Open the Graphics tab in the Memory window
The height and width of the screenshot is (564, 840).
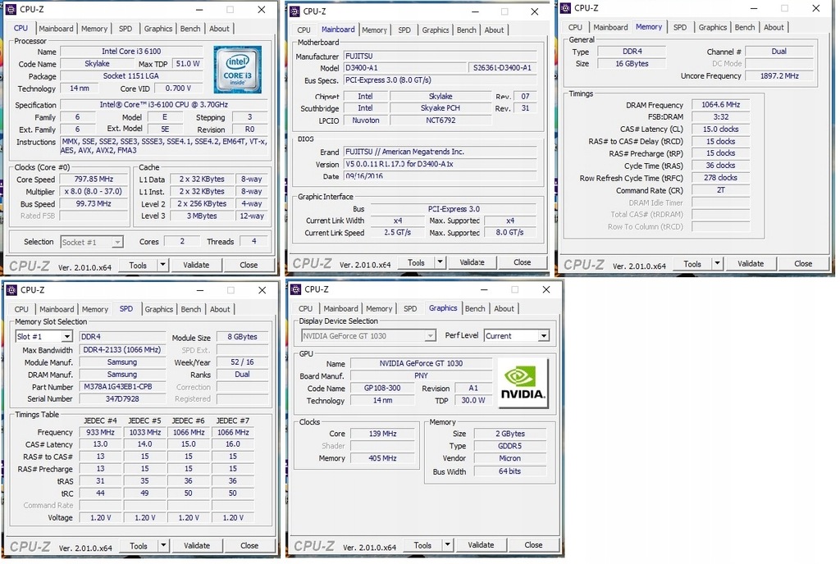pos(713,27)
